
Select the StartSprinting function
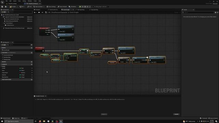[7, 57]
